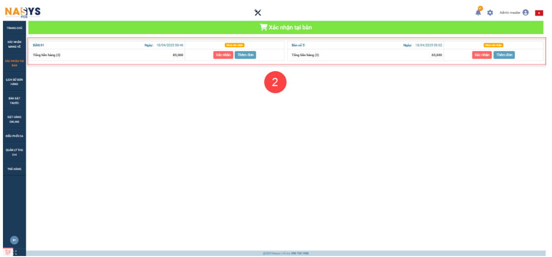
Task: Click the support phone number in footer
Action: pos(300,254)
